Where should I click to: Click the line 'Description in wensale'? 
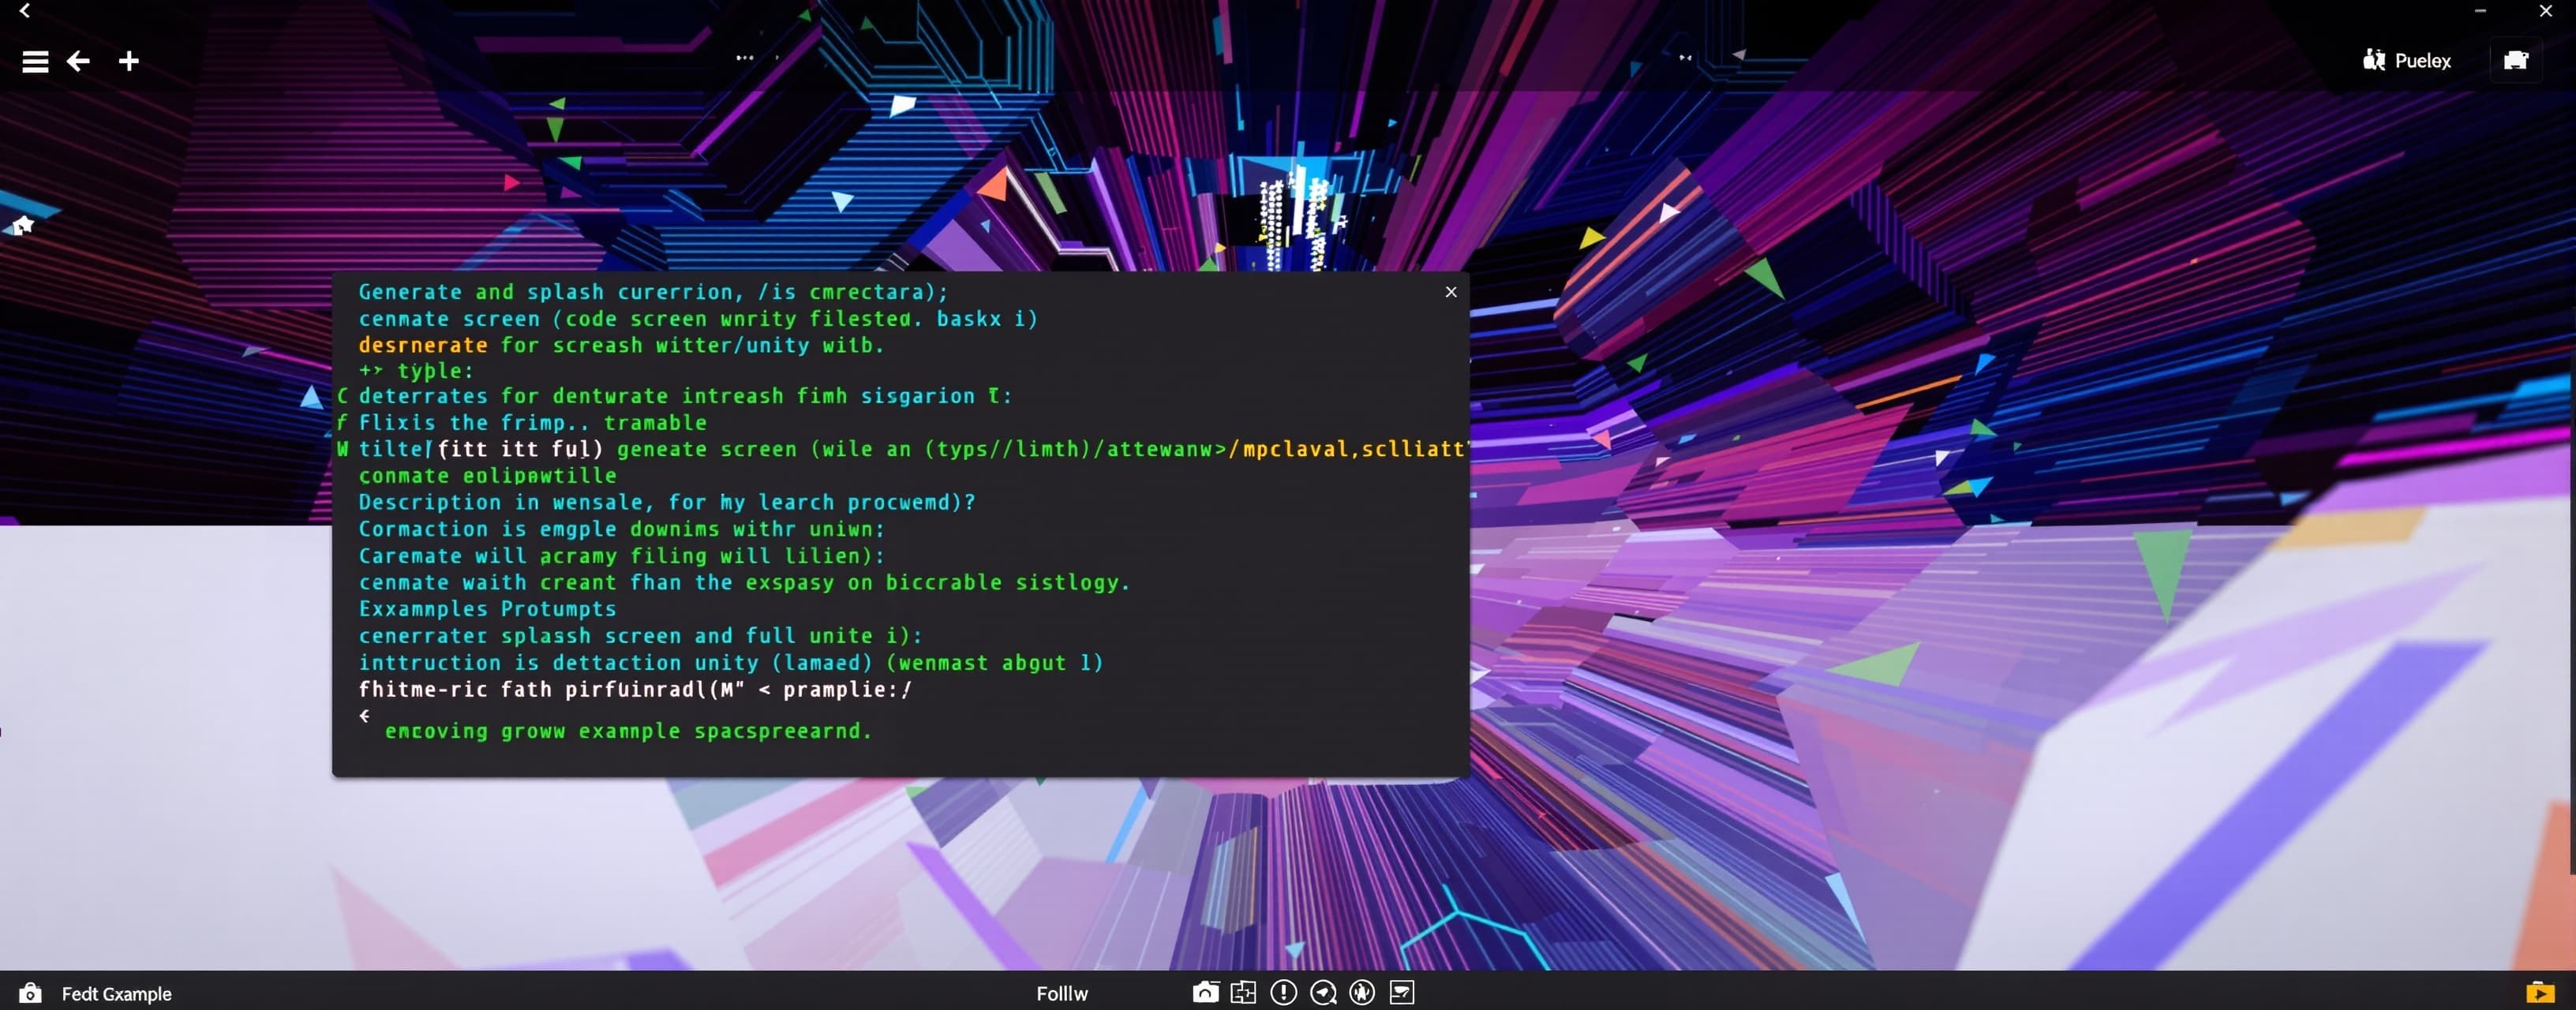pyautogui.click(x=667, y=502)
